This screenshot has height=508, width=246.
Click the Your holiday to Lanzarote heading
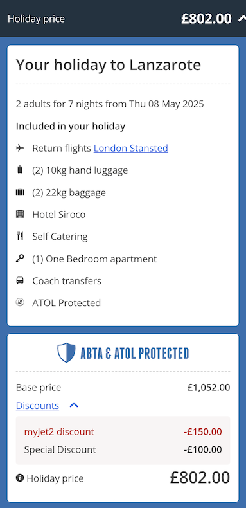click(x=109, y=65)
